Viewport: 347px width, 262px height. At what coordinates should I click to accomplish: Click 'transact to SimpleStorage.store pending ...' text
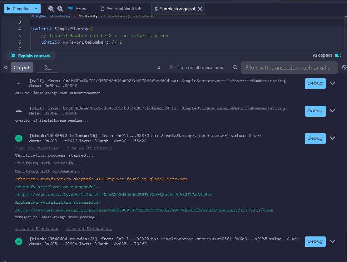point(58,217)
